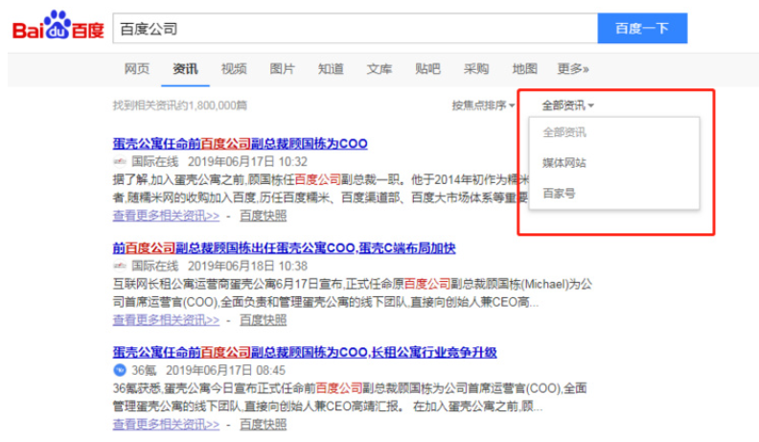Select the 资讯 tab

pyautogui.click(x=185, y=69)
